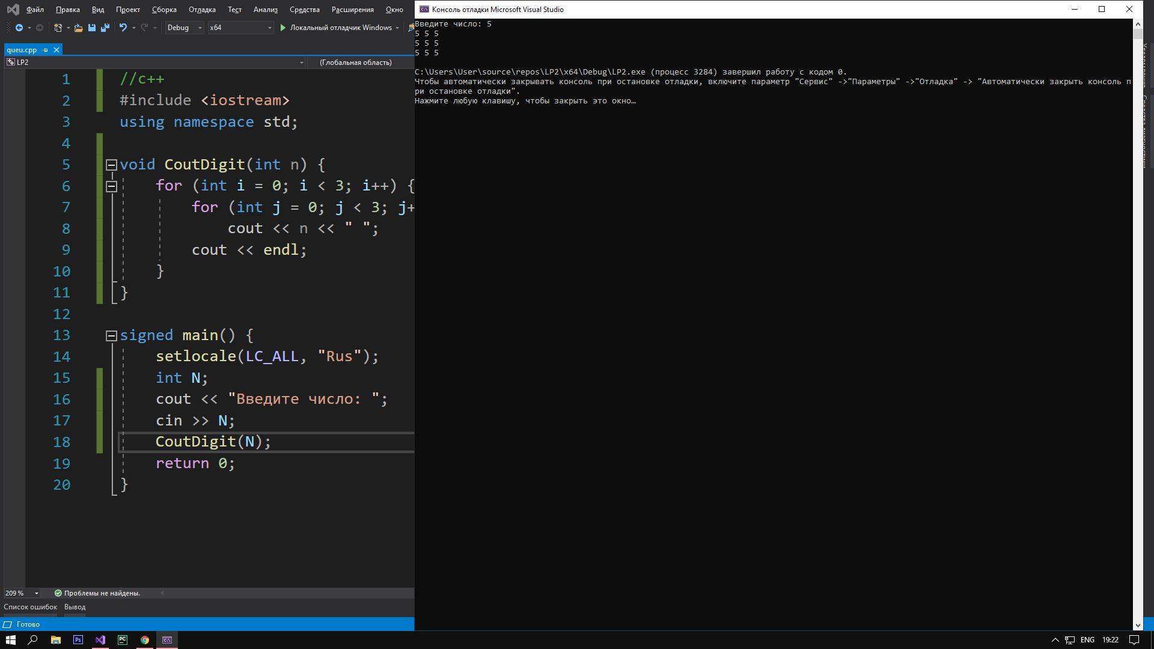
Task: Open the Тест menu
Action: point(235,10)
